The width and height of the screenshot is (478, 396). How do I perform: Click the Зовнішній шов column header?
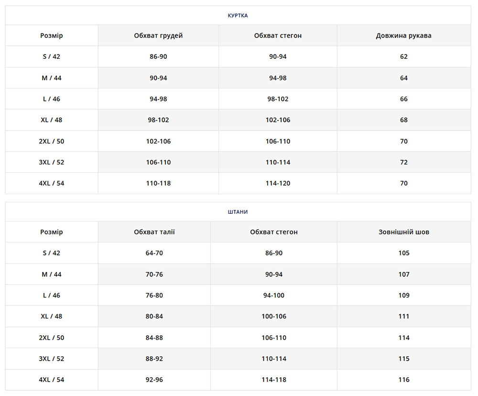click(x=403, y=232)
